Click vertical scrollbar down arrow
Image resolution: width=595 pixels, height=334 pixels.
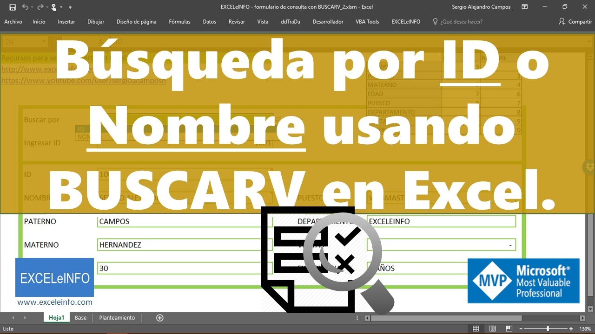point(590,309)
